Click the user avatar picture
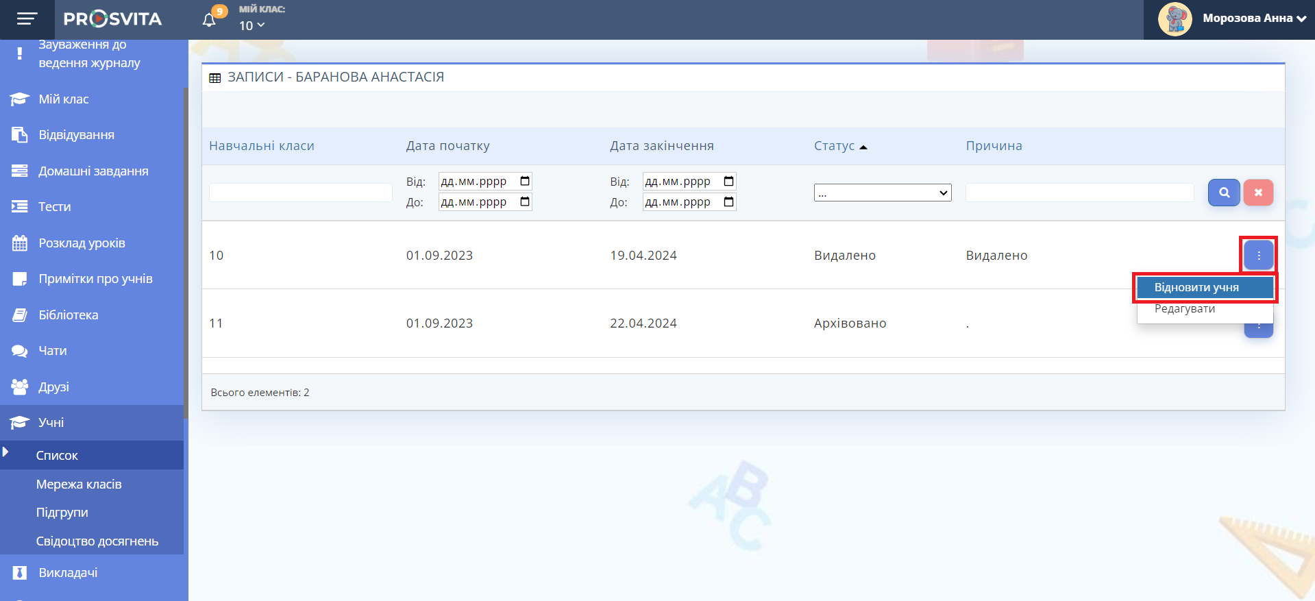 (1175, 19)
